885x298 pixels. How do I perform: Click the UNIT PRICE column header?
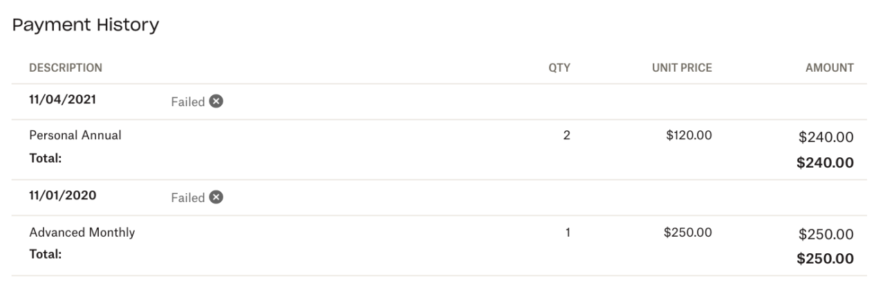[x=682, y=68]
